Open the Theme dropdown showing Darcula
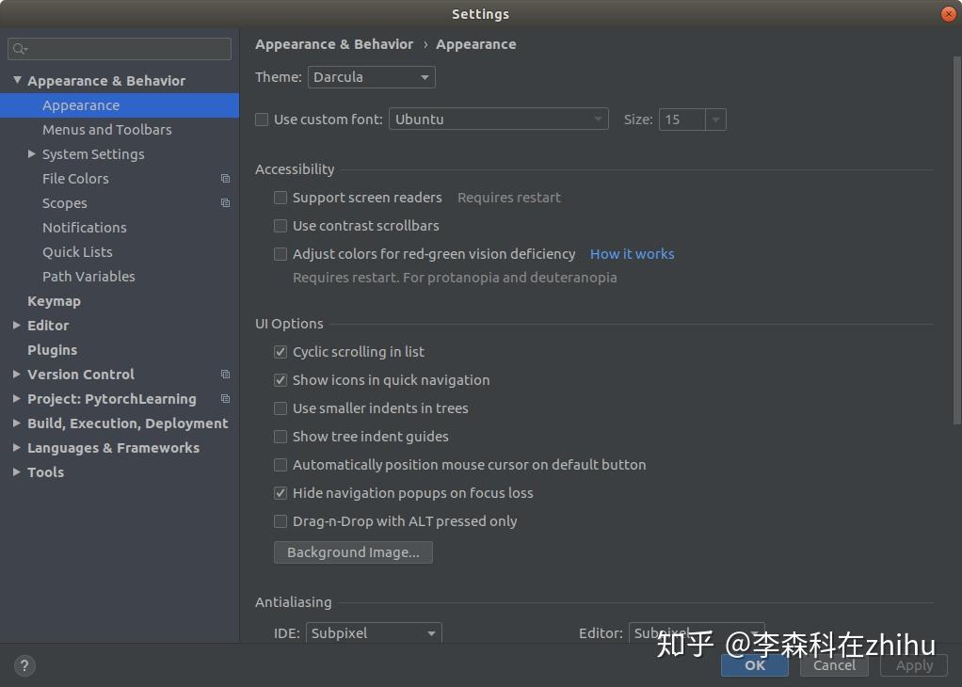962x687 pixels. coord(371,77)
